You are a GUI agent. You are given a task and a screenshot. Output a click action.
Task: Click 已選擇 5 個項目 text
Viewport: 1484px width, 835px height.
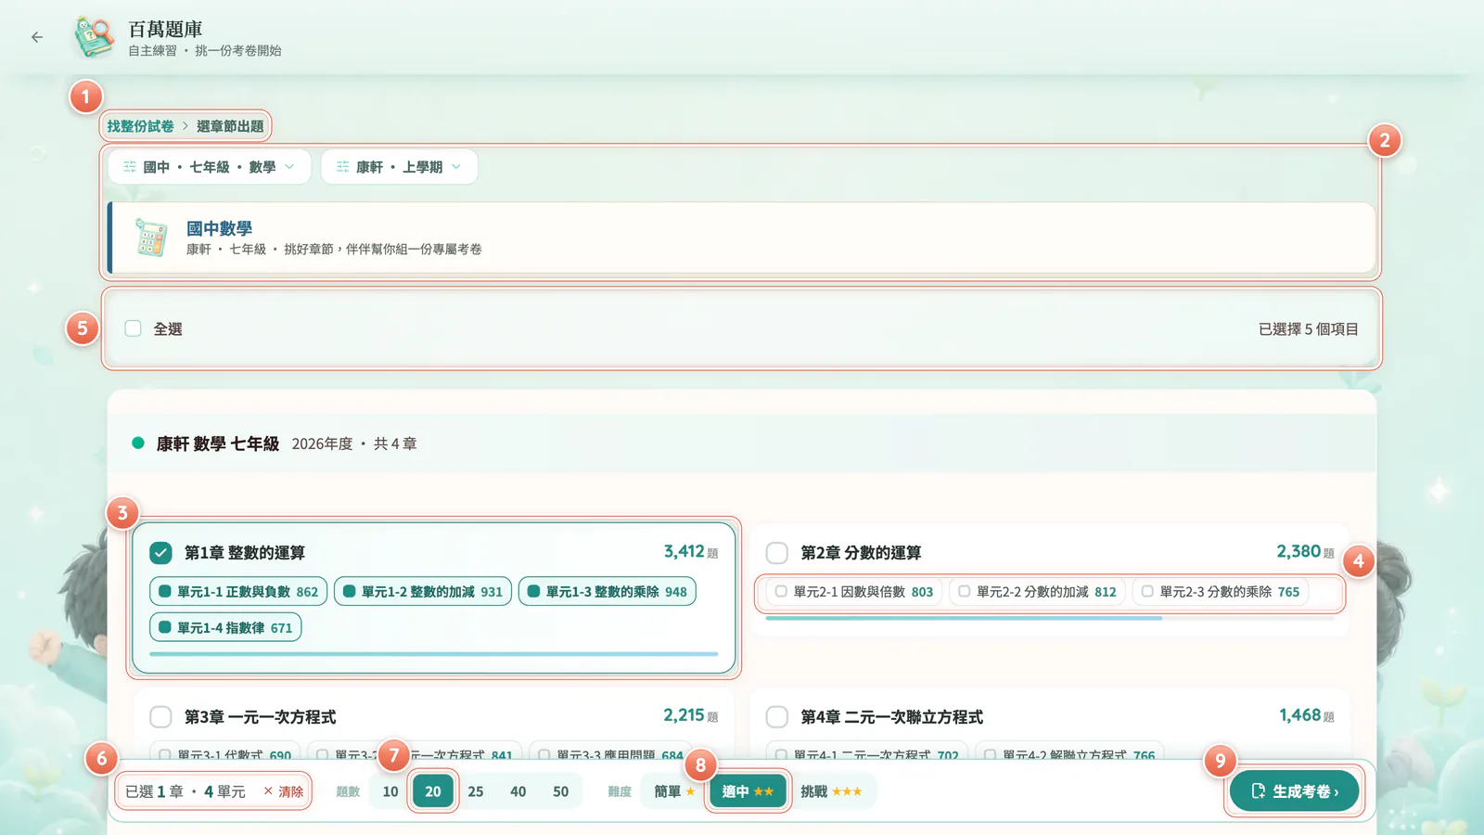point(1308,329)
